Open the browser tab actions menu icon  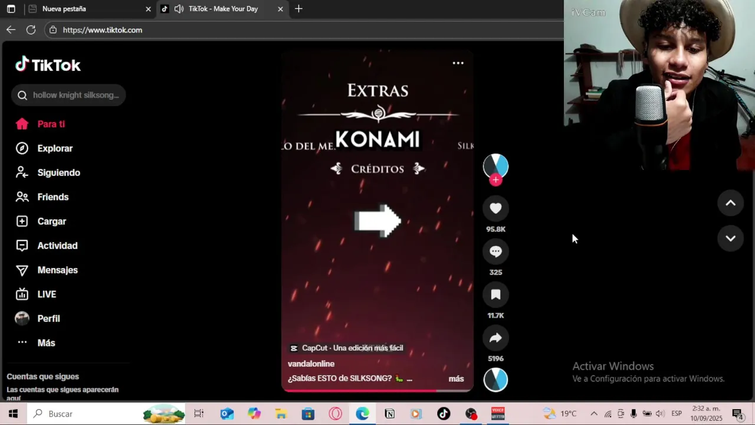click(11, 9)
